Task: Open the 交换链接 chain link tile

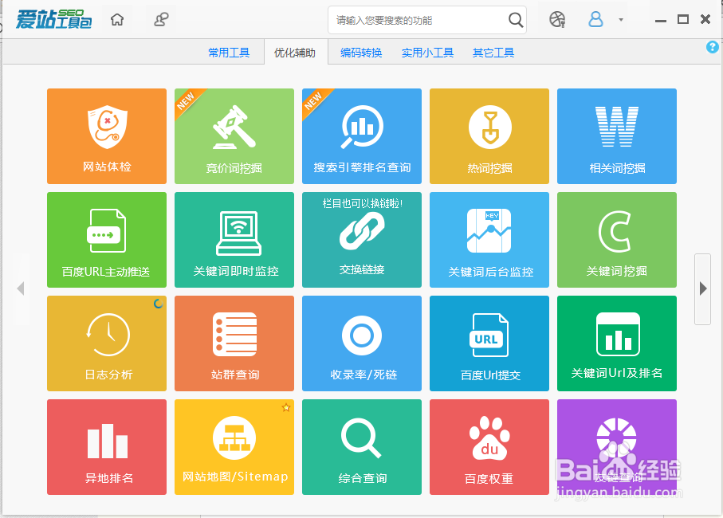Action: [362, 240]
